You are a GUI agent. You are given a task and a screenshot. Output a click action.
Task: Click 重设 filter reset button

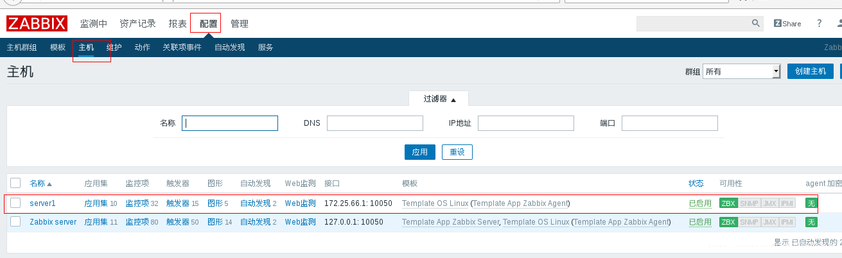coord(457,152)
